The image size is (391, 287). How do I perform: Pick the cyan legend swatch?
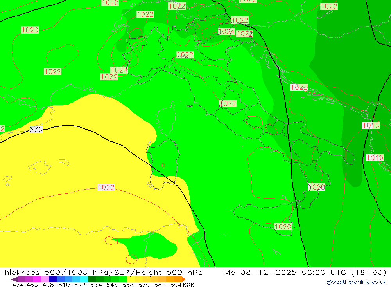(x=84, y=279)
